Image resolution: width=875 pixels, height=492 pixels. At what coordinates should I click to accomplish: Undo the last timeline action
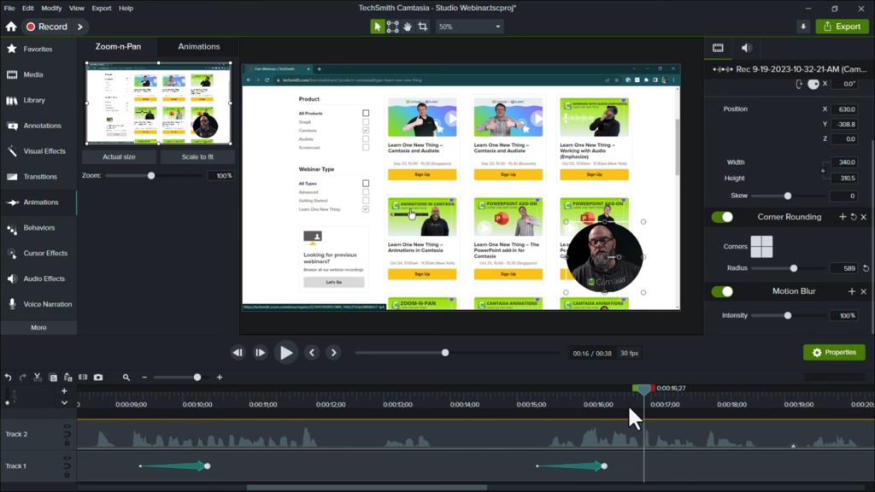(x=8, y=378)
